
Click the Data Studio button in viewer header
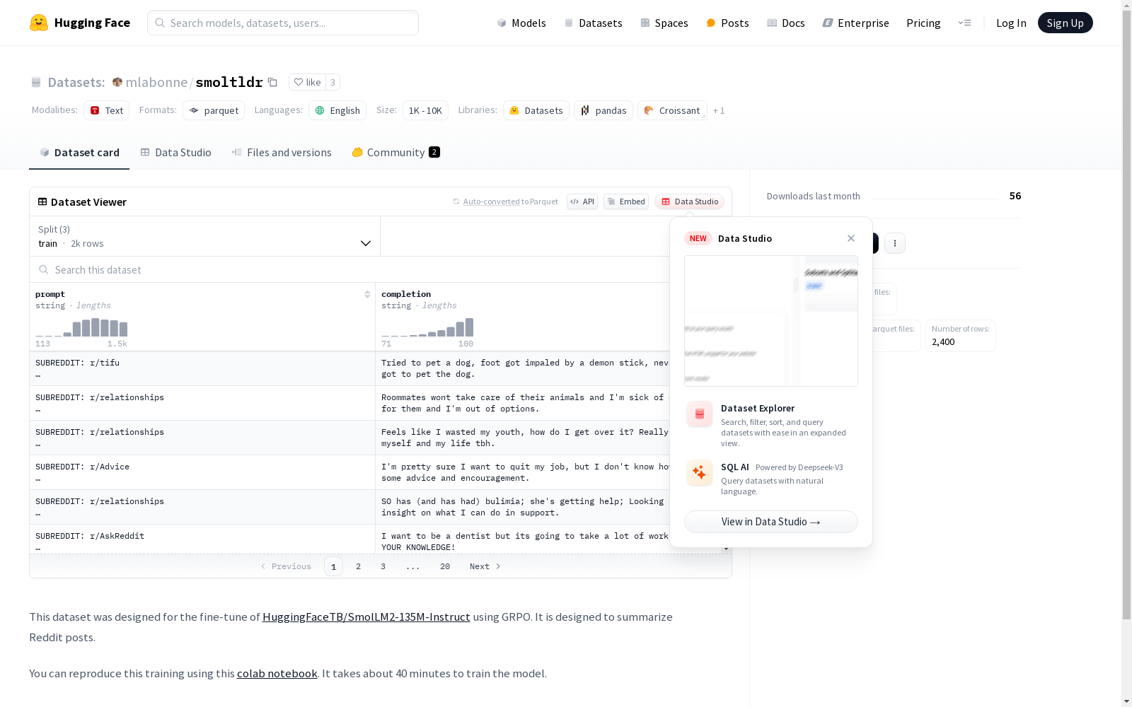[689, 201]
